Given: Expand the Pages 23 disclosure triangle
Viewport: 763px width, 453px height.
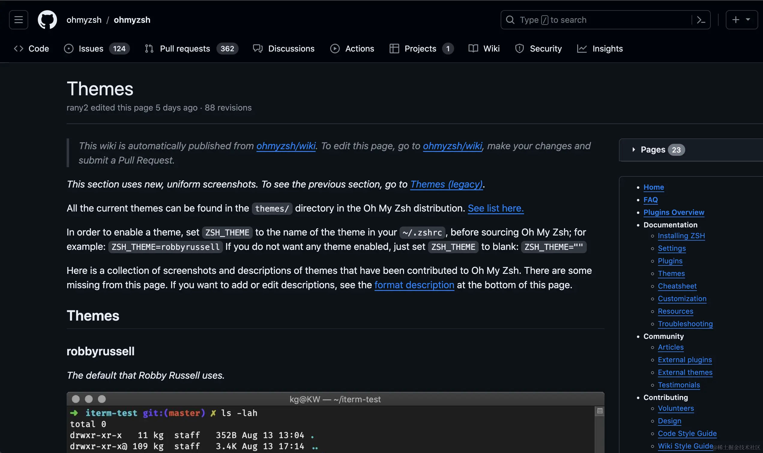Looking at the screenshot, I should tap(634, 150).
